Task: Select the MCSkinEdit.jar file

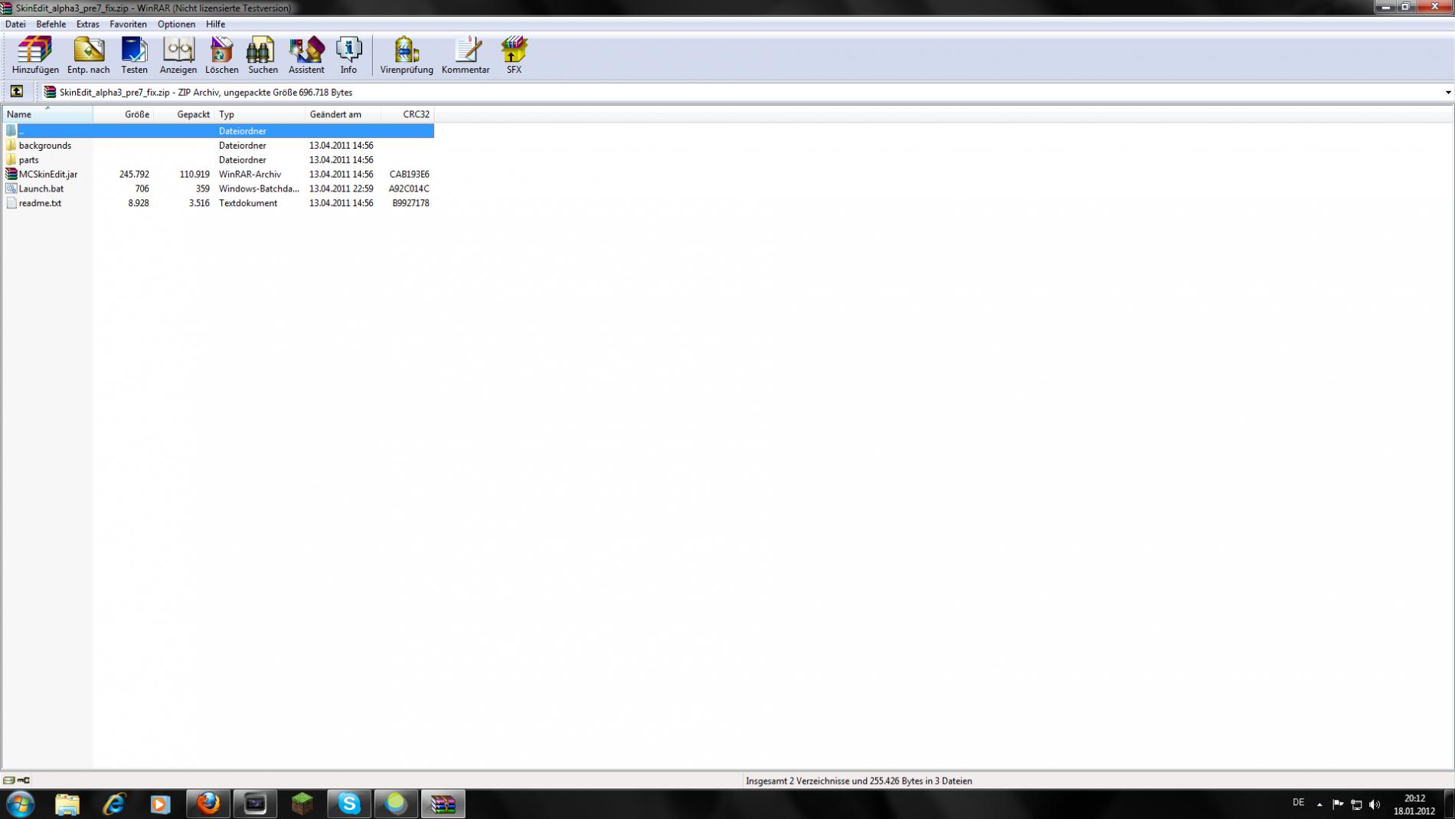Action: pyautogui.click(x=48, y=175)
